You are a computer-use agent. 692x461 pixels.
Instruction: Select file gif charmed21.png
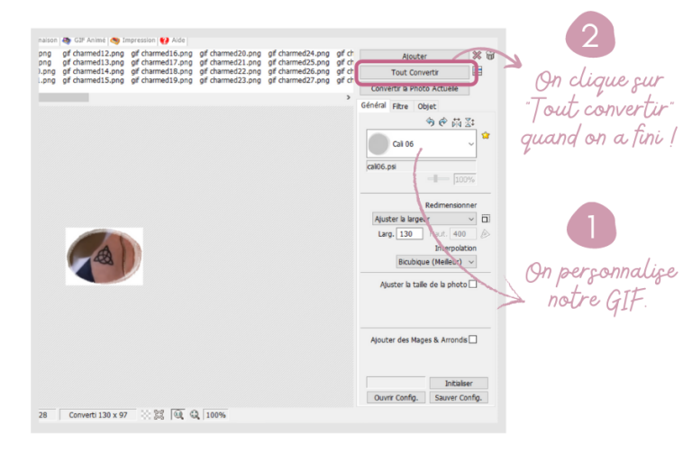(x=230, y=62)
